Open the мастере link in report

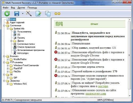[103, 86]
